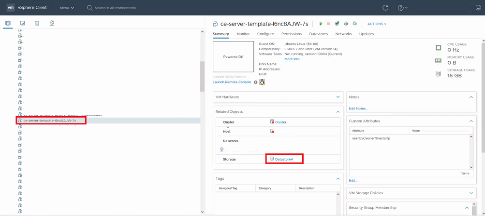
Task: Click the Edit Notes link
Action: (358, 108)
